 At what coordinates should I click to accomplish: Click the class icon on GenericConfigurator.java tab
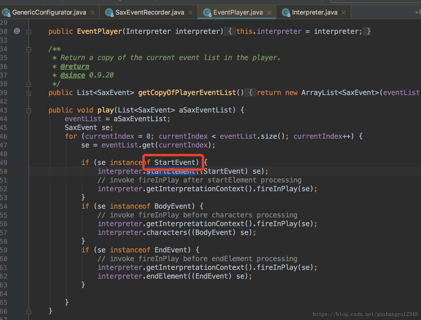coord(6,13)
